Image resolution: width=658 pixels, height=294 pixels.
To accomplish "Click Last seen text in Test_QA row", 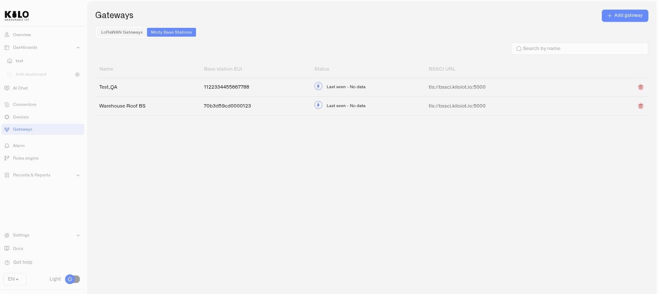I will coord(346,87).
